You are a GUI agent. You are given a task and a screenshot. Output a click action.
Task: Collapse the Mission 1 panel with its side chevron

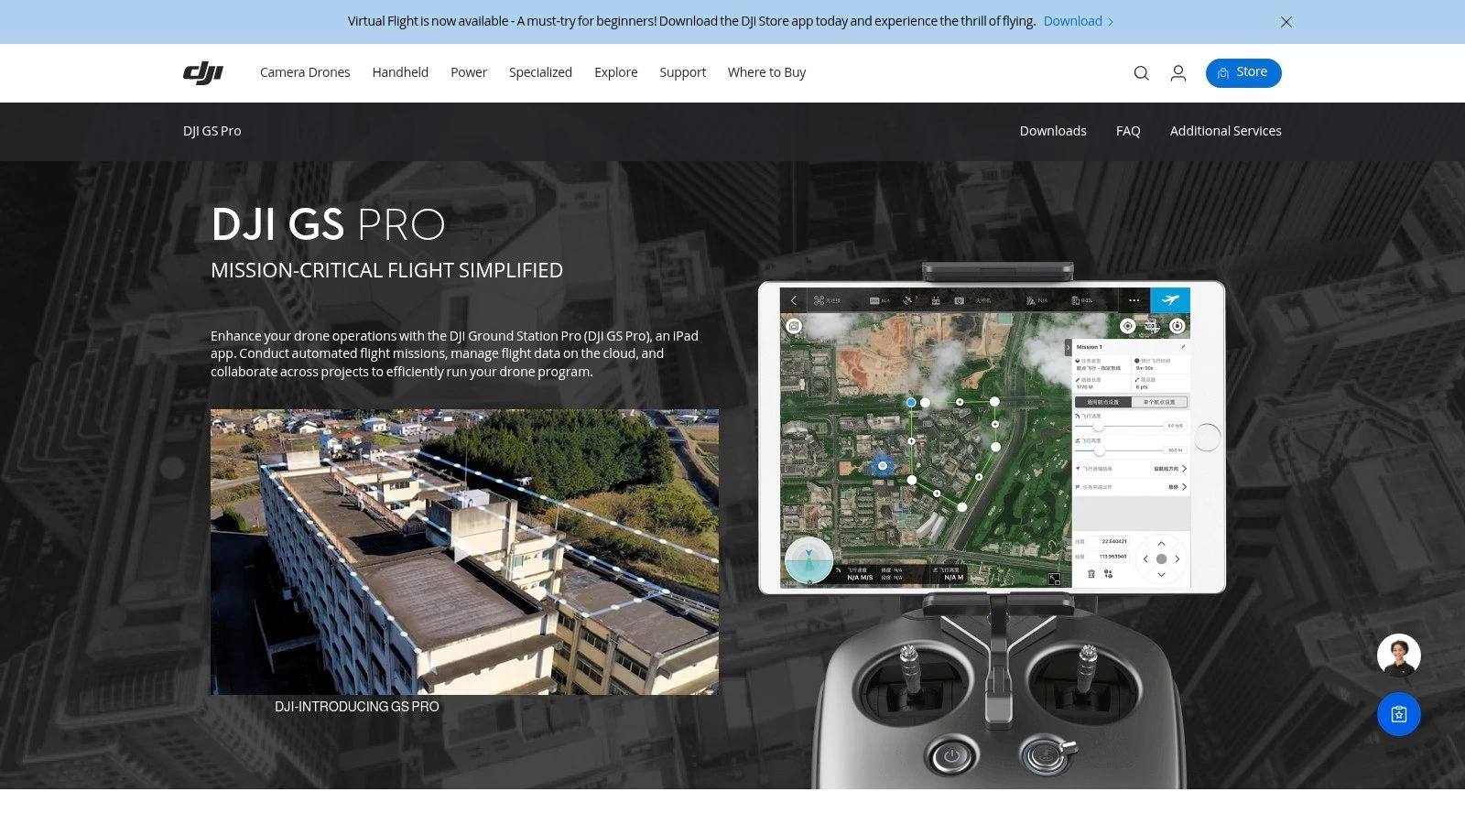point(1068,348)
